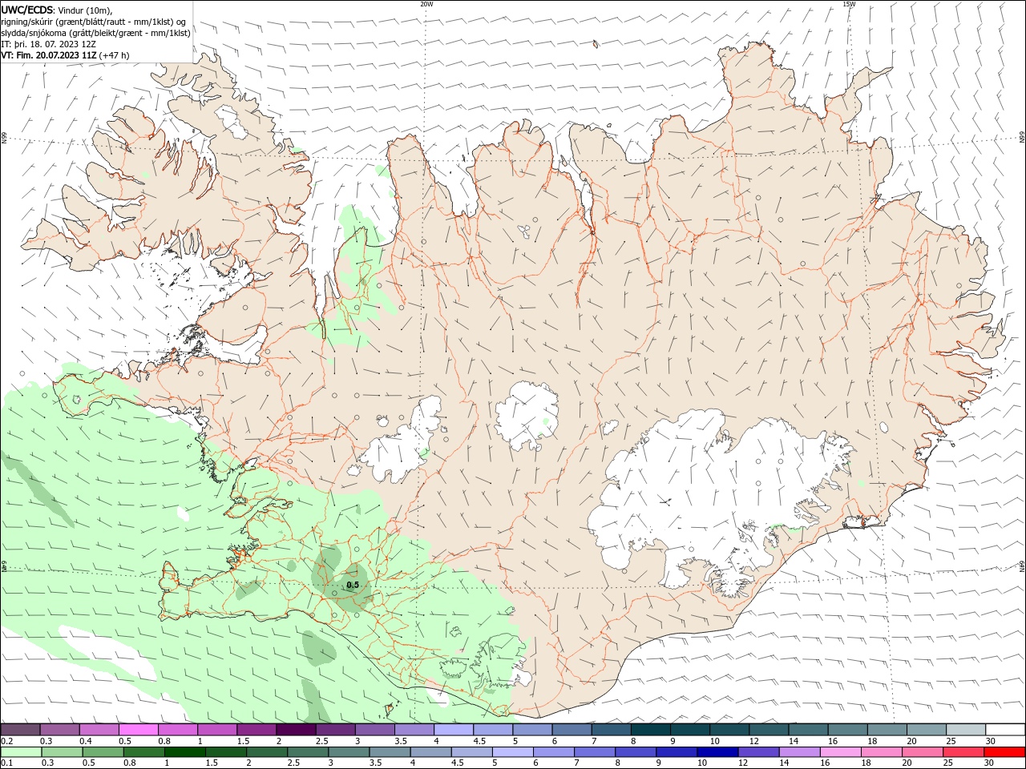This screenshot has height=769, width=1026.
Task: Click the UWC/ECDS title text
Action: pos(27,10)
